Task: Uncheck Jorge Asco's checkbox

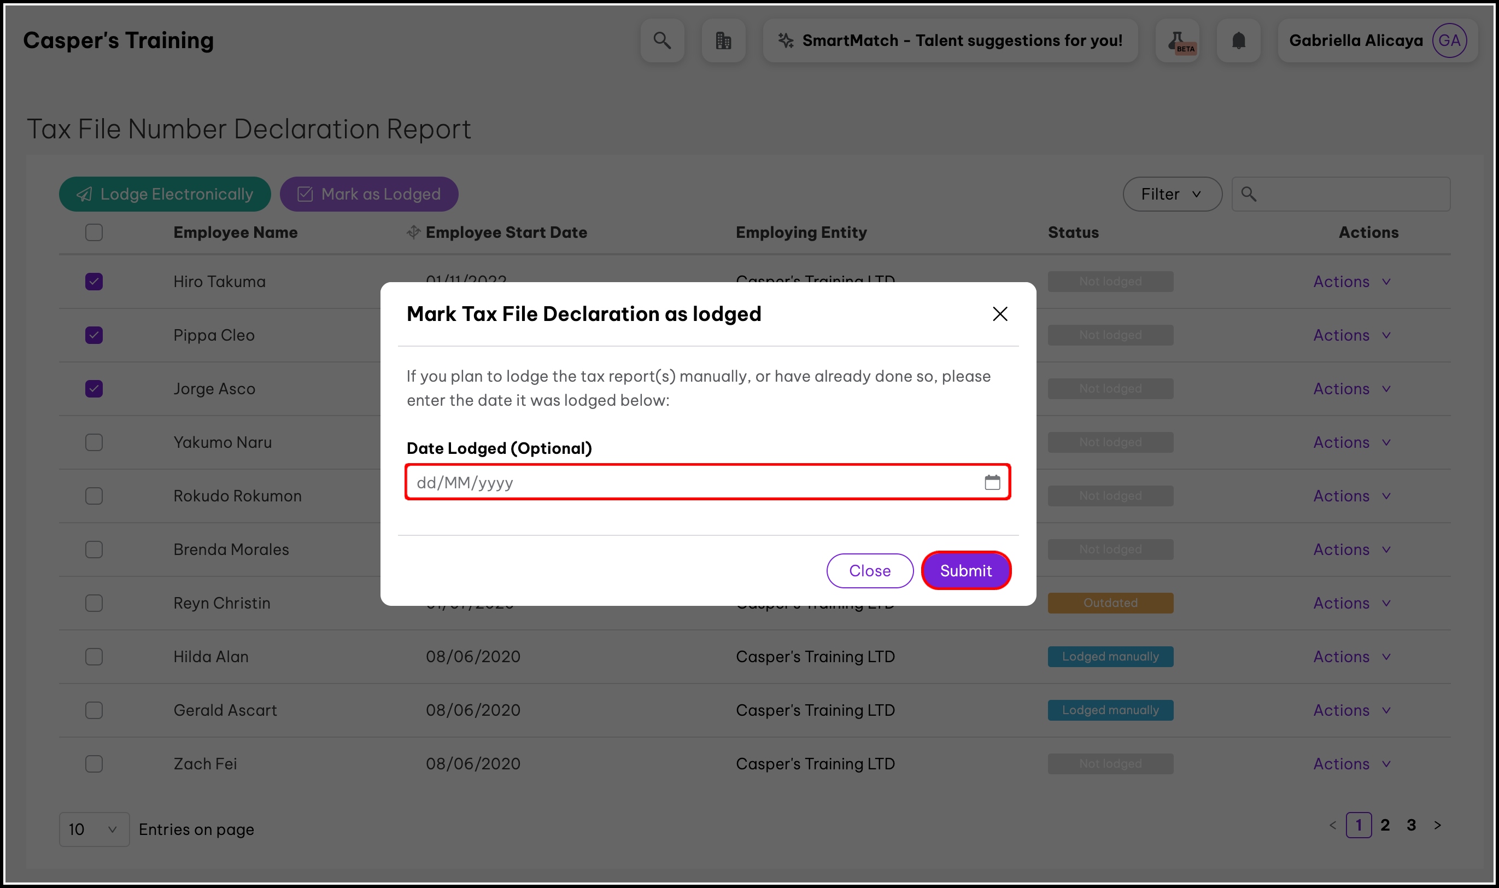Action: pyautogui.click(x=94, y=388)
